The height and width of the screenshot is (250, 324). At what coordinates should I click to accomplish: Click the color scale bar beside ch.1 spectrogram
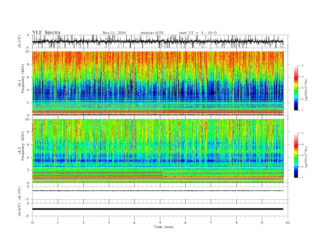point(296,88)
